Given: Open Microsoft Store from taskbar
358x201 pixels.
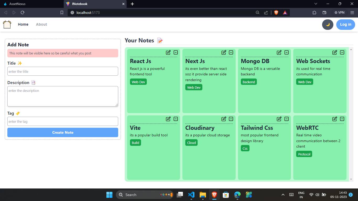Looking at the screenshot, I should pos(226,195).
